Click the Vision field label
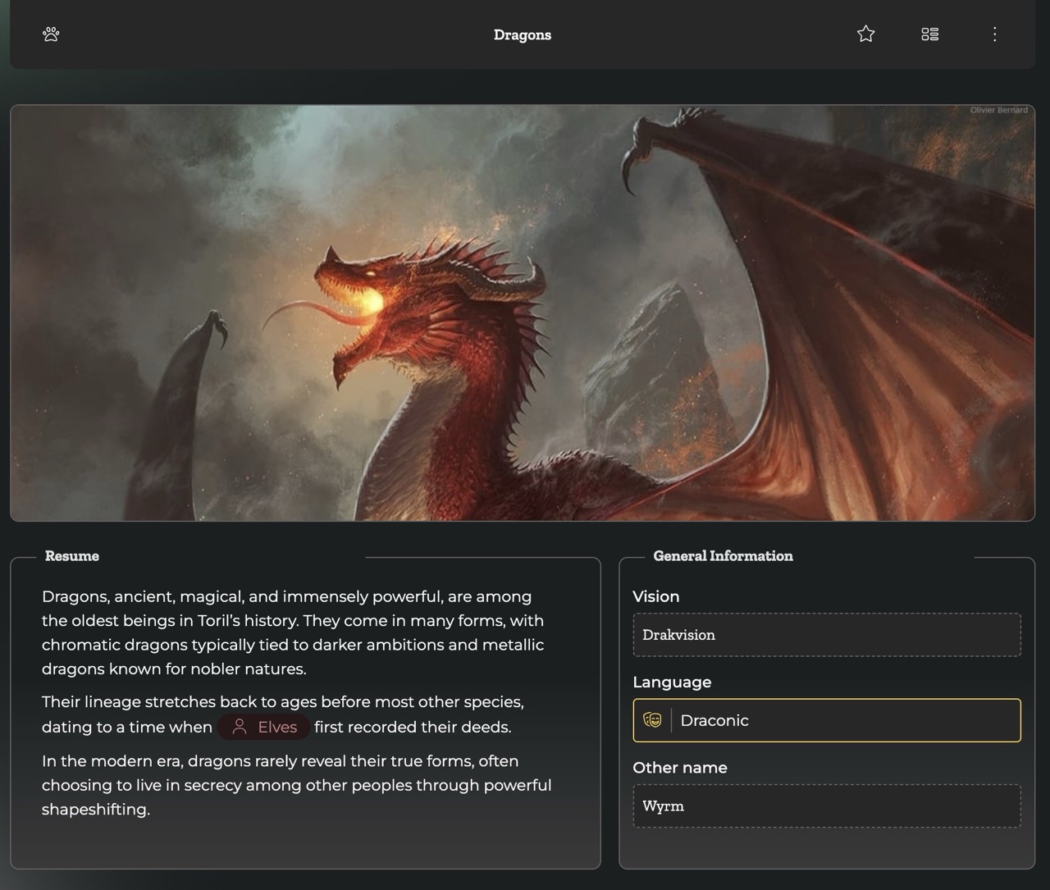Viewport: 1050px width, 890px height. pyautogui.click(x=655, y=596)
